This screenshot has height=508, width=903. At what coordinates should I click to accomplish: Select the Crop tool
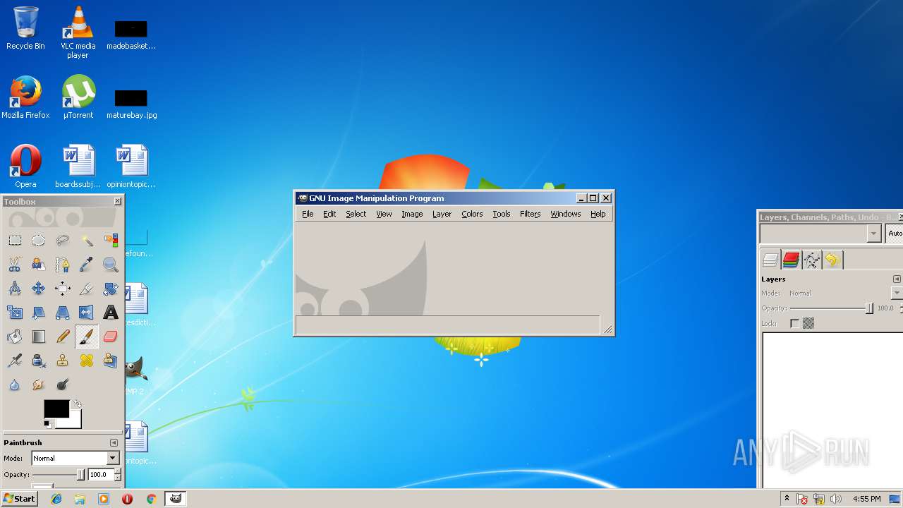[x=87, y=289]
